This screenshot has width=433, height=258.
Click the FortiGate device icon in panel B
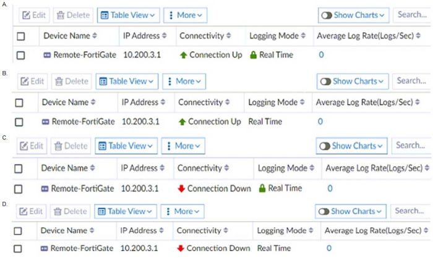point(45,122)
